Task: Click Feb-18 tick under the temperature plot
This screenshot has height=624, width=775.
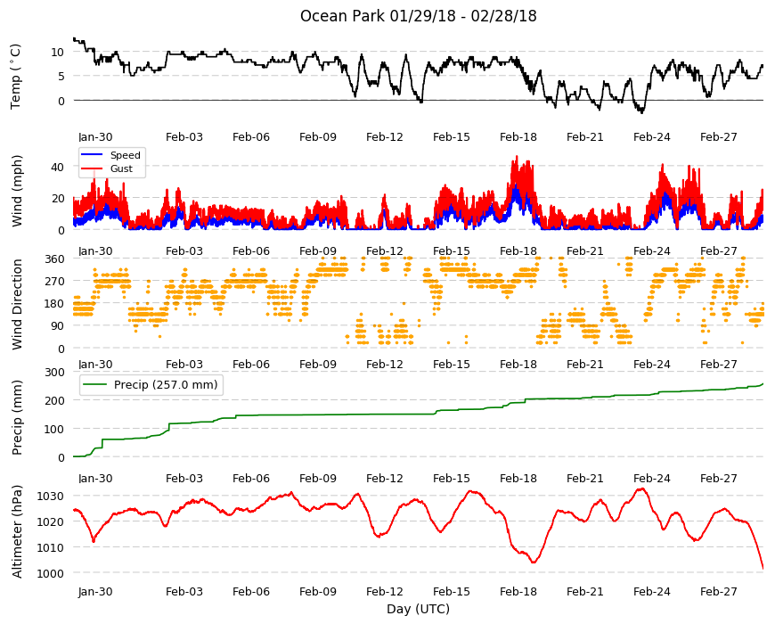Action: pyautogui.click(x=518, y=137)
